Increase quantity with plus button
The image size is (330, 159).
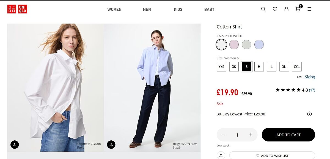251,135
